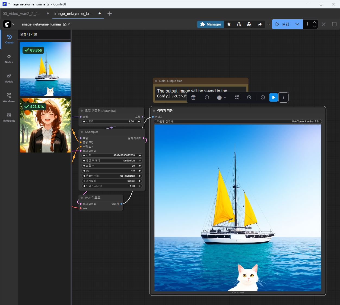Open the Nodes library sidebar
Image resolution: width=340 pixels, height=305 pixels.
(x=9, y=59)
